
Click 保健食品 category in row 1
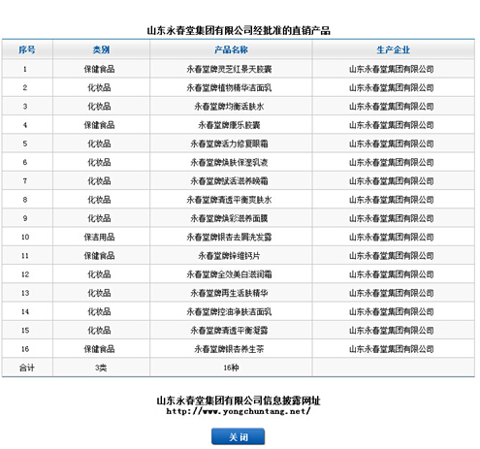tap(99, 69)
